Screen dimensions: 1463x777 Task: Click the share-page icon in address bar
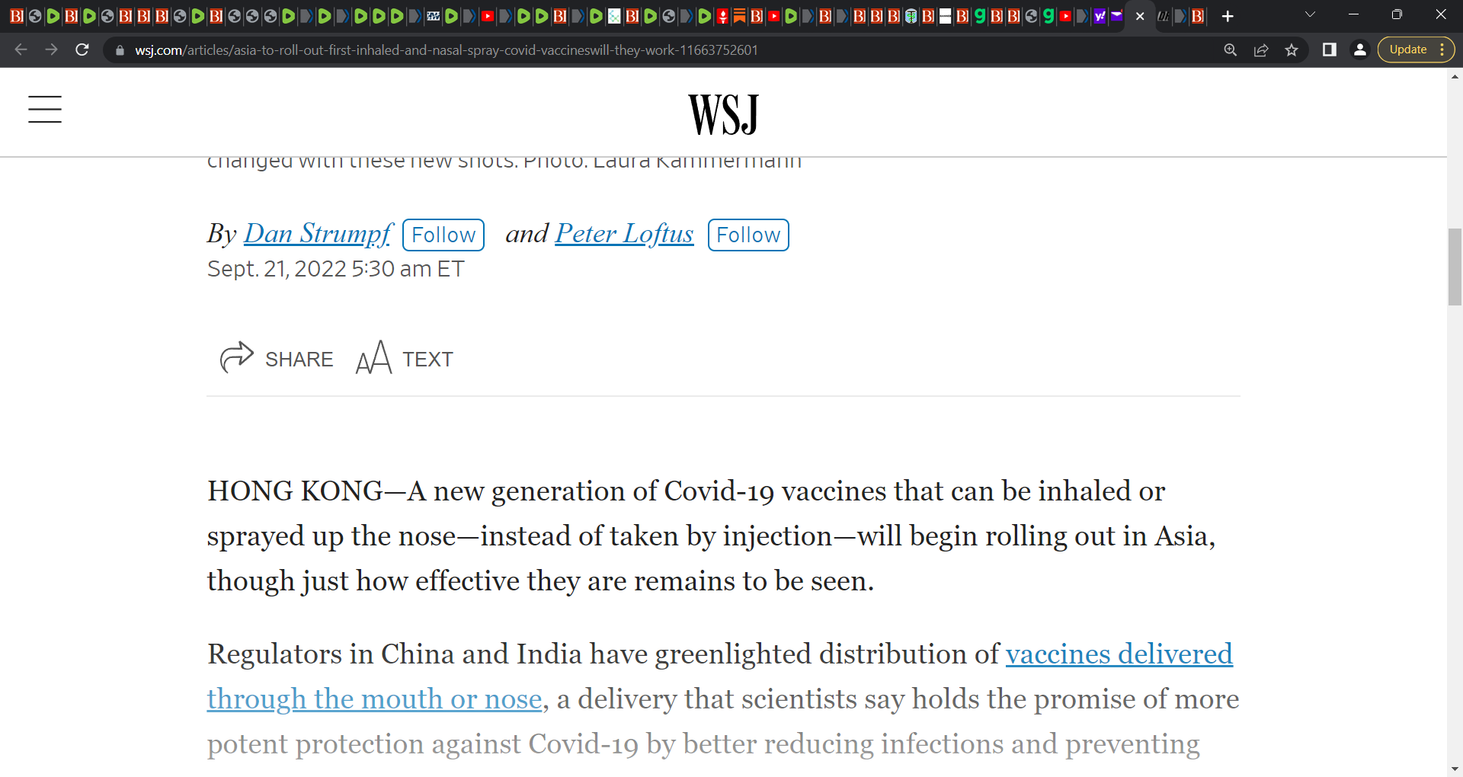[x=1261, y=50]
